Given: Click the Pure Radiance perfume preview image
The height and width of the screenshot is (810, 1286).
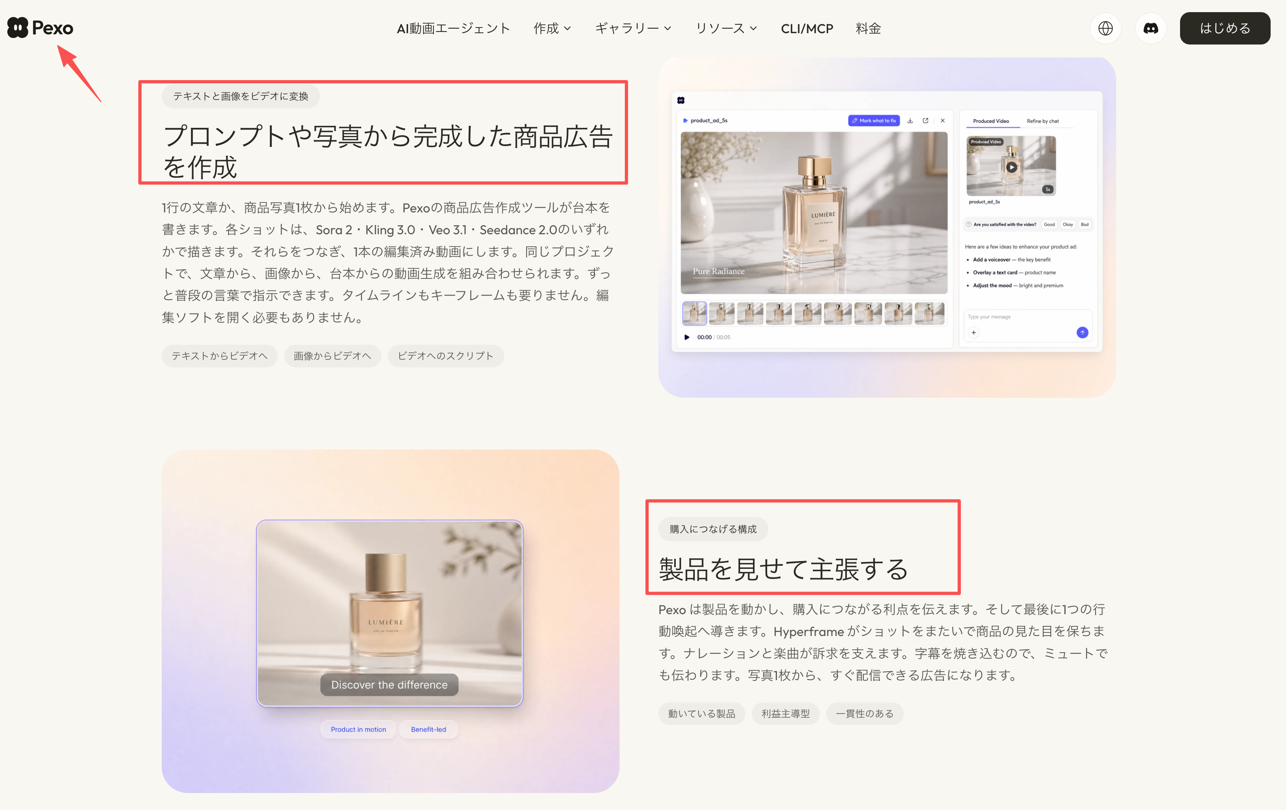Looking at the screenshot, I should point(814,213).
